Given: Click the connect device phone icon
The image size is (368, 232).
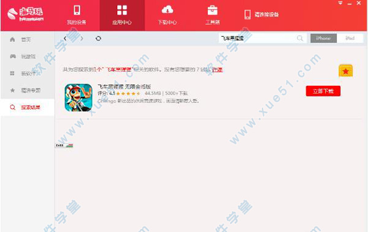Looking at the screenshot, I should coord(247,15).
